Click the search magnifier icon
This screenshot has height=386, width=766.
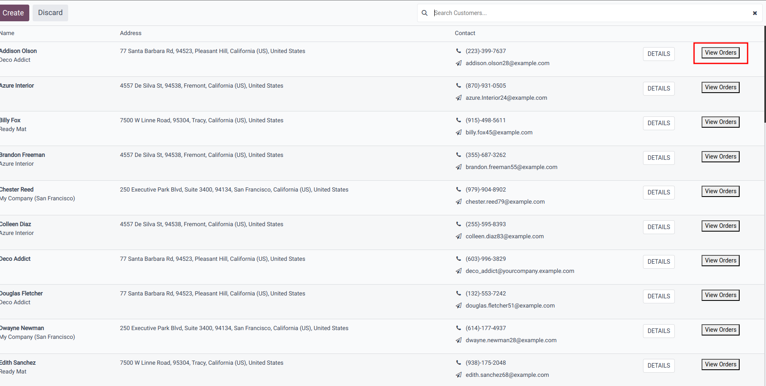coord(425,13)
